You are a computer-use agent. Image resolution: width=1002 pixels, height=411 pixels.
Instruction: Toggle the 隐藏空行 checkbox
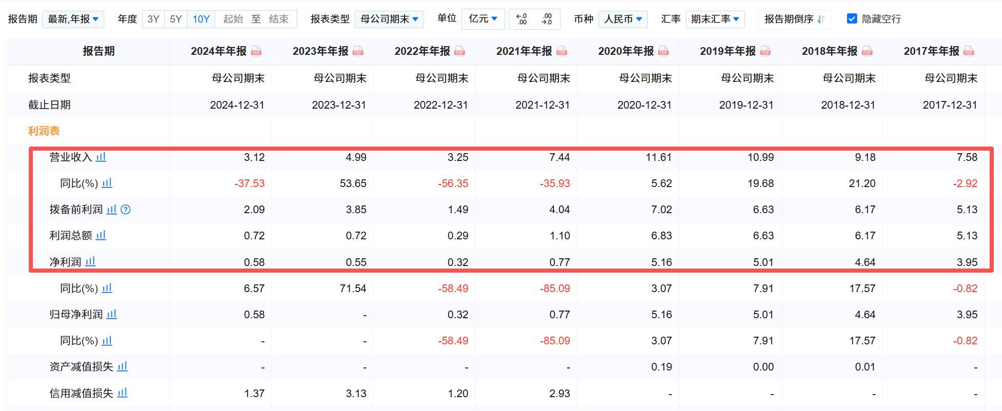(852, 19)
